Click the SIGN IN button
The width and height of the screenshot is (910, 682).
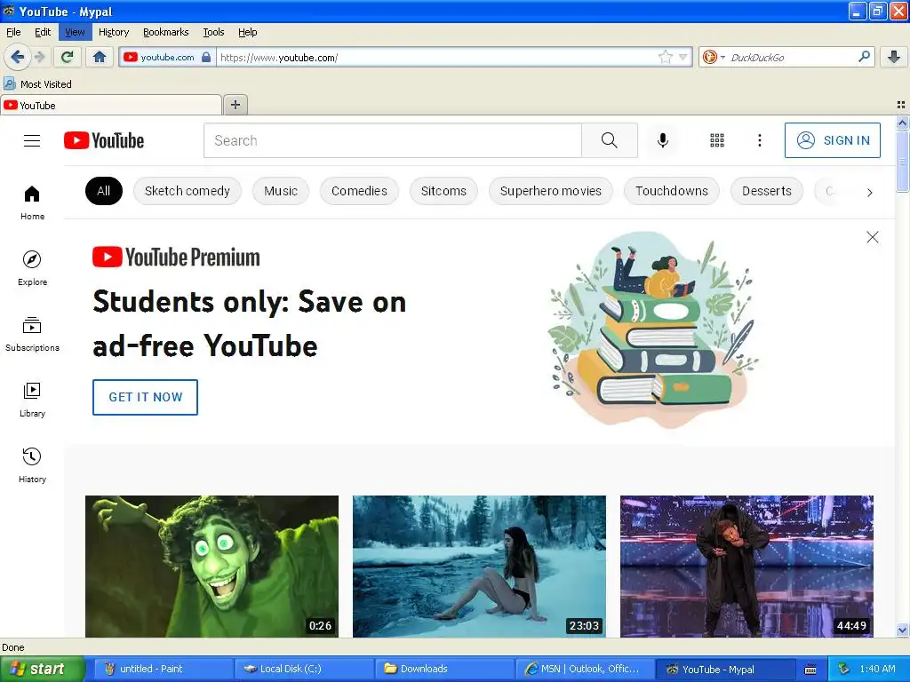pyautogui.click(x=832, y=140)
